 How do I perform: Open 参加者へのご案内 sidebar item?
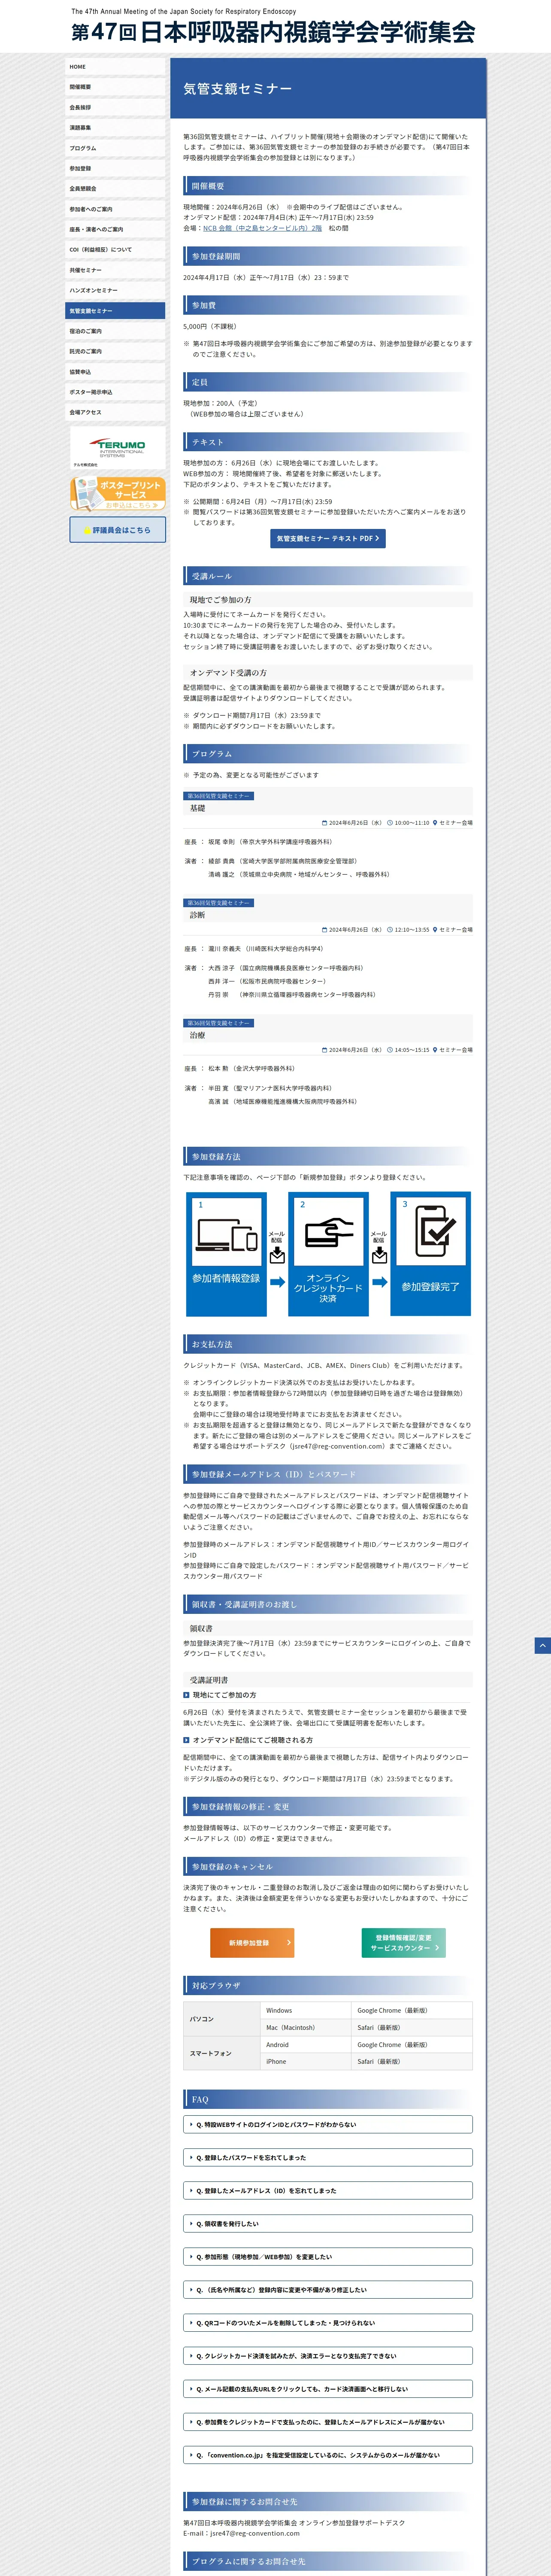[x=115, y=209]
